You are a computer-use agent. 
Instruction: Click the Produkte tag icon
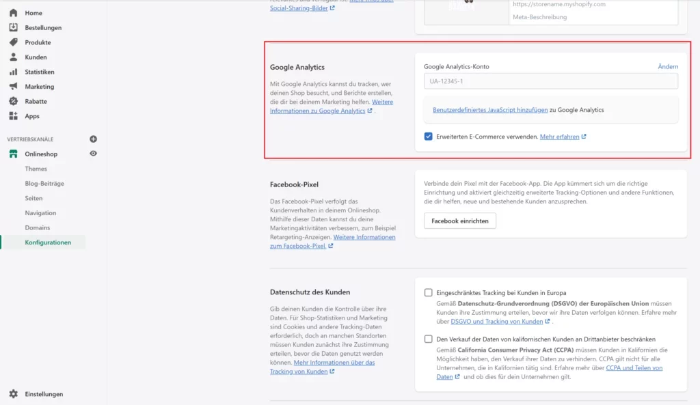coord(14,42)
